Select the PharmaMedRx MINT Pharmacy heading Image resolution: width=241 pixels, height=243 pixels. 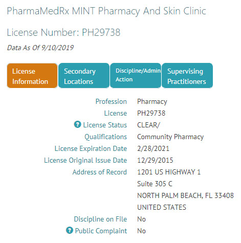[106, 11]
